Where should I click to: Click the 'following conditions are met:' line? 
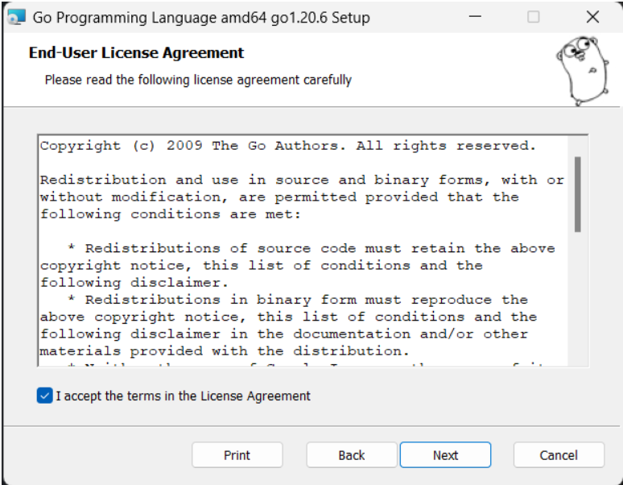[171, 214]
